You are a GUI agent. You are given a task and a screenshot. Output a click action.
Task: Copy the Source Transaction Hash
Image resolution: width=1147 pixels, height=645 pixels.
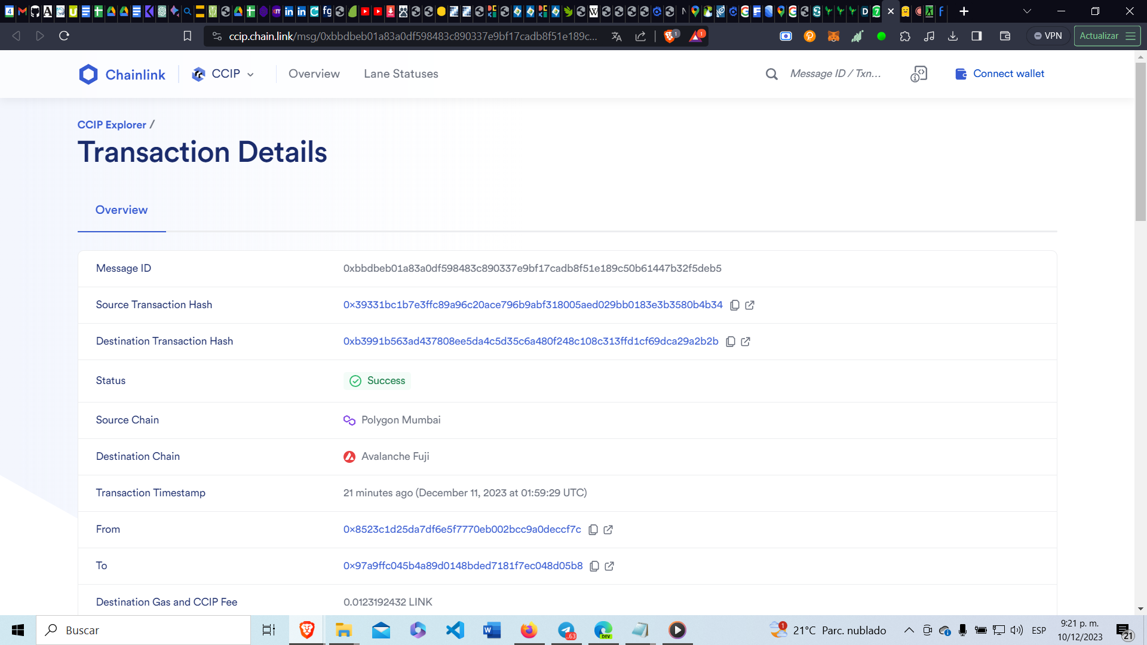[735, 305]
